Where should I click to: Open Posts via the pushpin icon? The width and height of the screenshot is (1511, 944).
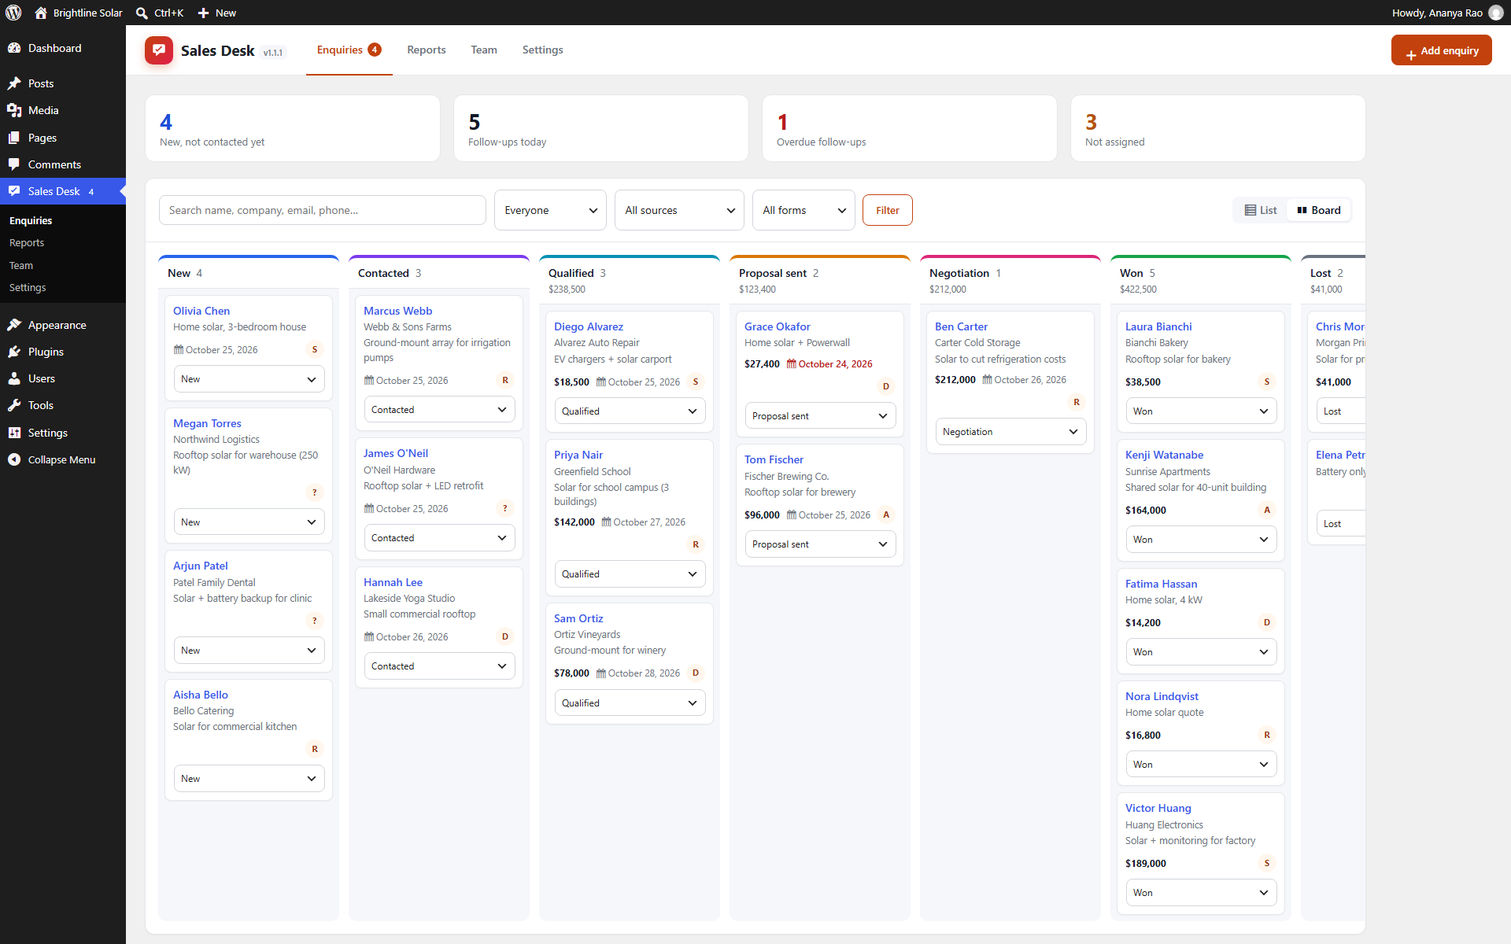[x=14, y=83]
